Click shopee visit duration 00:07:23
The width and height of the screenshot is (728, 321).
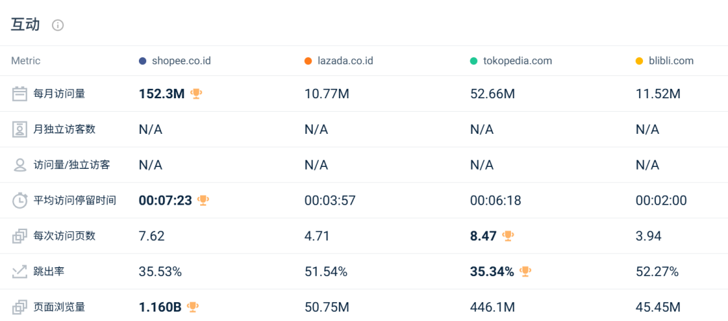pos(165,201)
